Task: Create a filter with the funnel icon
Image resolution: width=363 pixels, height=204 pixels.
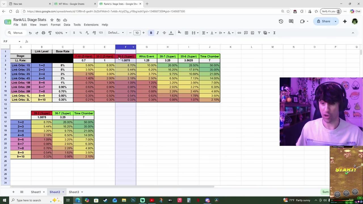Action: coord(259,33)
